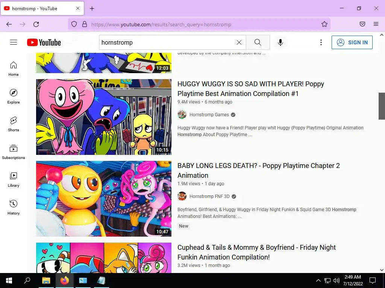Click the tracking protection shield icon

click(x=74, y=24)
